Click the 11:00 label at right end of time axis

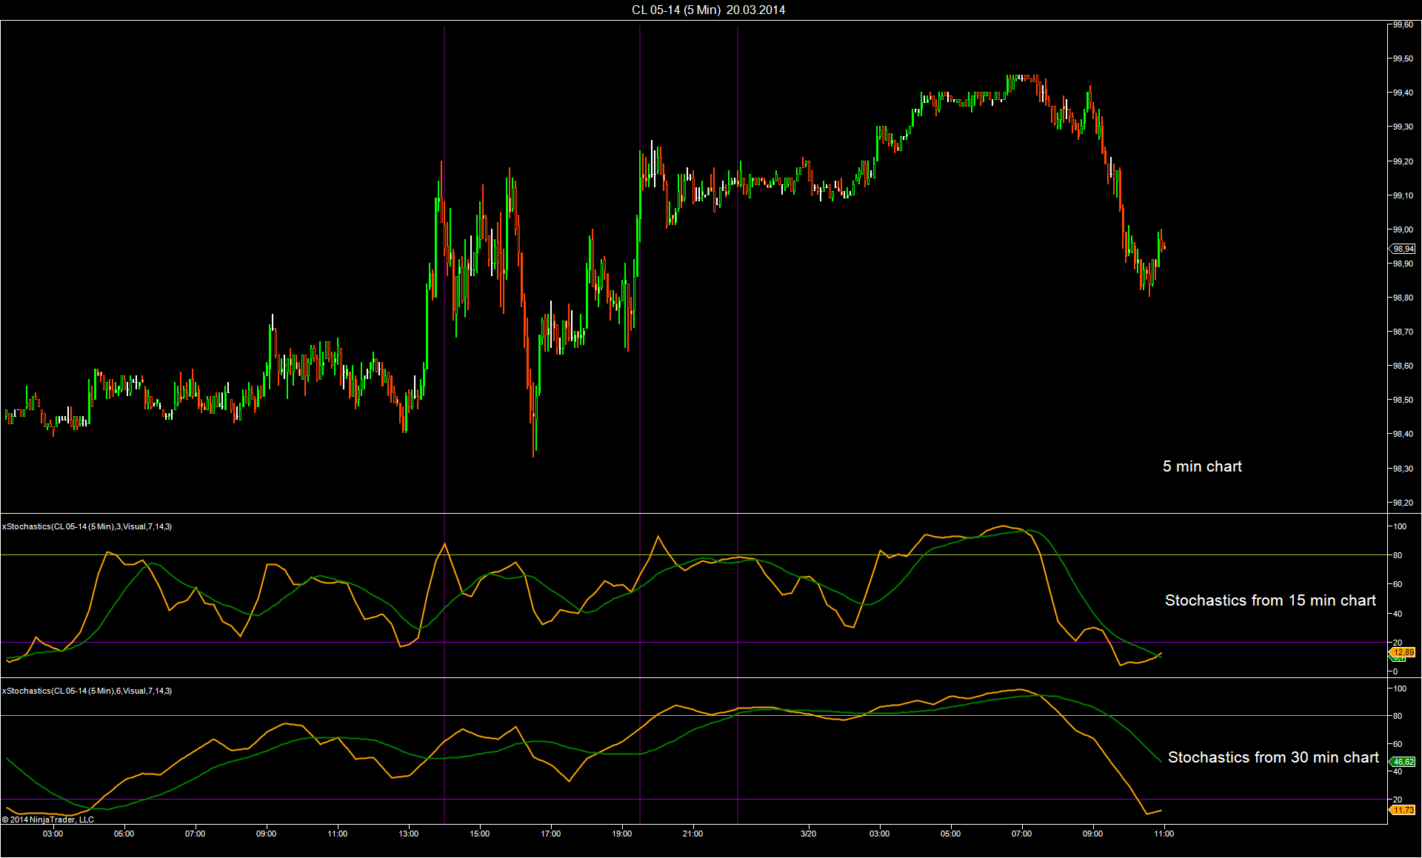[1164, 834]
